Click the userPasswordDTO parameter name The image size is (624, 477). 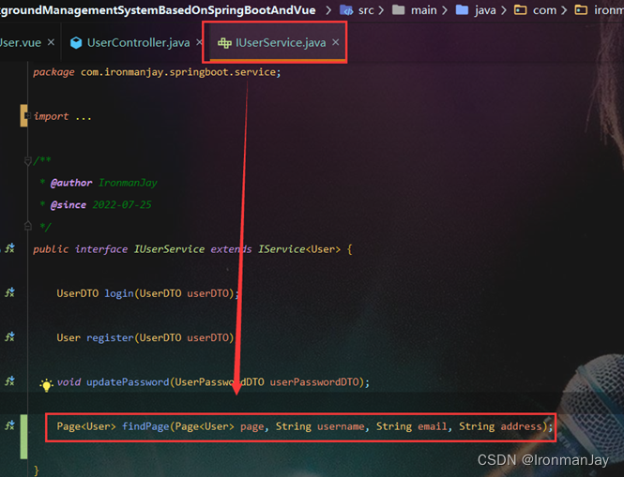314,382
